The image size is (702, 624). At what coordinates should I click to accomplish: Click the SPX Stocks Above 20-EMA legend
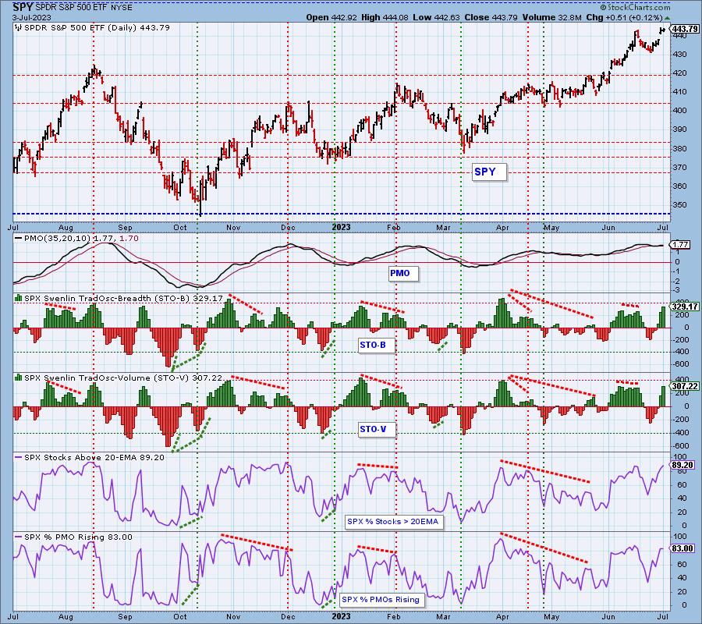coord(94,458)
